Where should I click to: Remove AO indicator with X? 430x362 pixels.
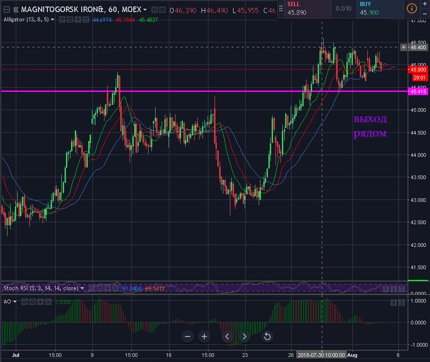pos(48,302)
